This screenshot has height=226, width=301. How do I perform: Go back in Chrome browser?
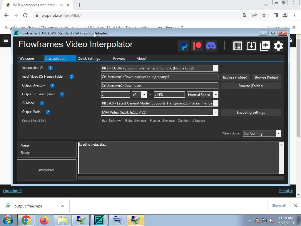pos(6,15)
